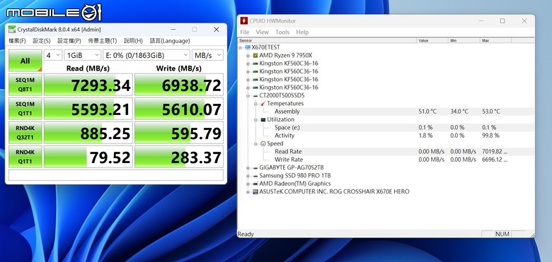Run the RND4K Q32T1 test
The image size is (552, 262).
tap(25, 132)
